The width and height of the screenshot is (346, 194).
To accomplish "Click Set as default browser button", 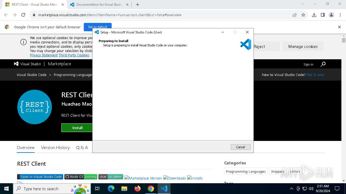I will (98, 27).
